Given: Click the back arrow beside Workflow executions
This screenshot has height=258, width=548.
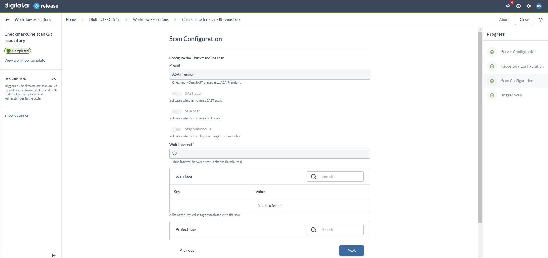Looking at the screenshot, I should tap(7, 20).
